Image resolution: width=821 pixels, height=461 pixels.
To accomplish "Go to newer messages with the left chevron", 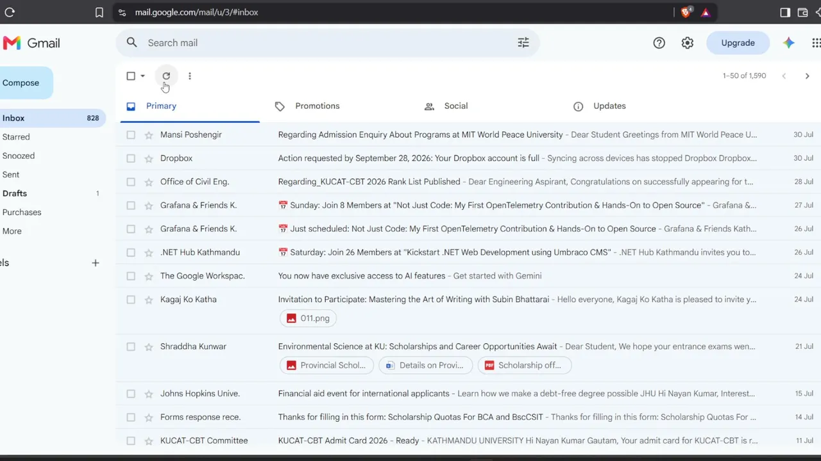I will [784, 76].
